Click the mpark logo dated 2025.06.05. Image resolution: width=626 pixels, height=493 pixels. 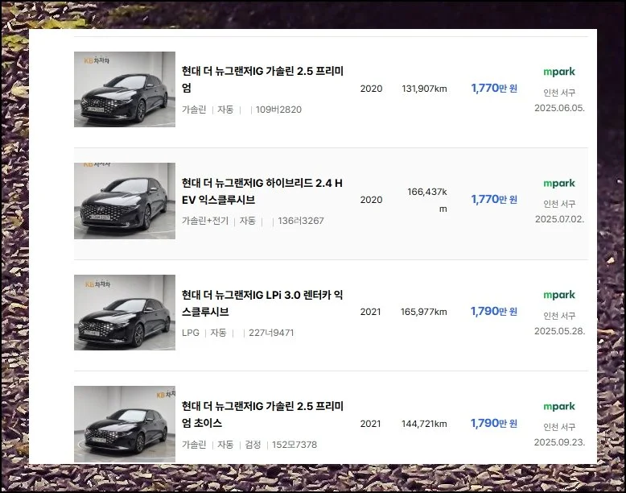point(558,72)
